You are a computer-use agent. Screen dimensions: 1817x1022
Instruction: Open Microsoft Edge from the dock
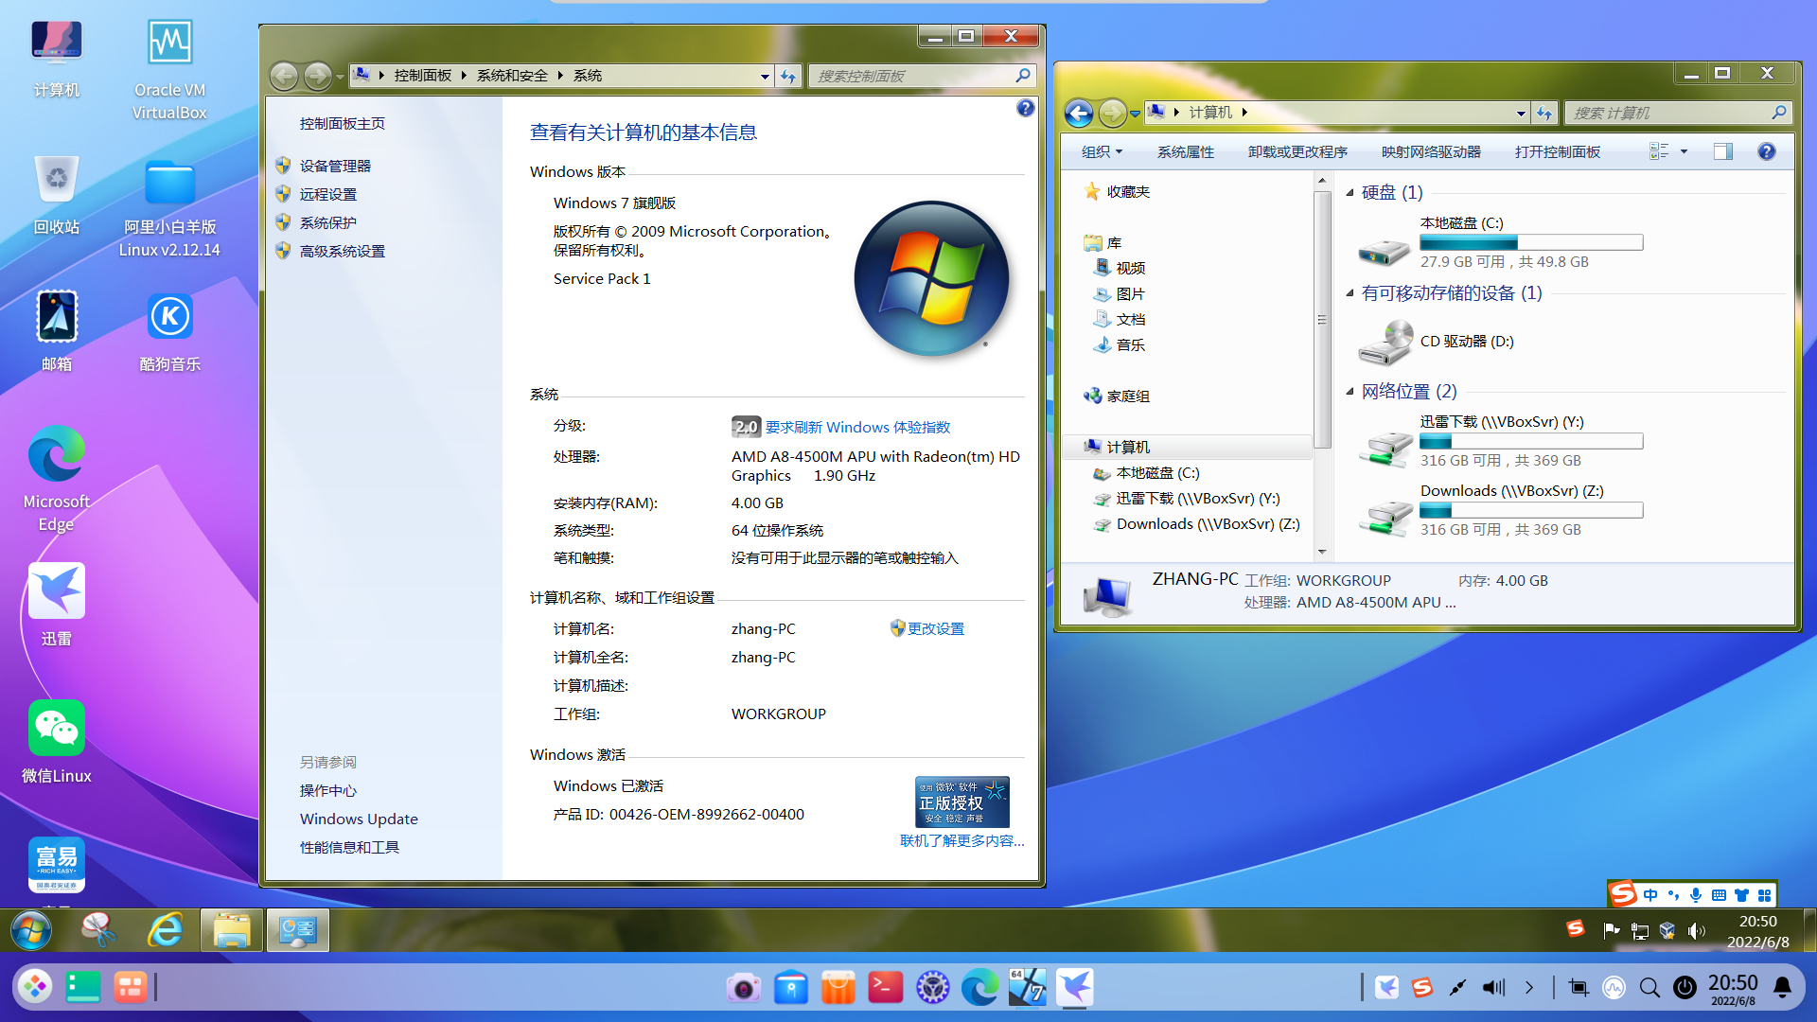click(979, 987)
